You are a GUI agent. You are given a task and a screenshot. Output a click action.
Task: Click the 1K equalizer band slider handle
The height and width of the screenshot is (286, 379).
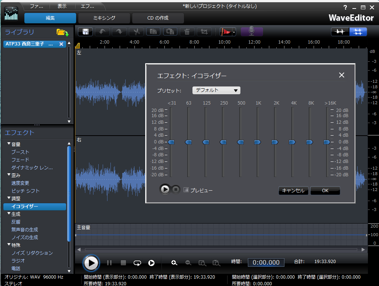pos(257,142)
